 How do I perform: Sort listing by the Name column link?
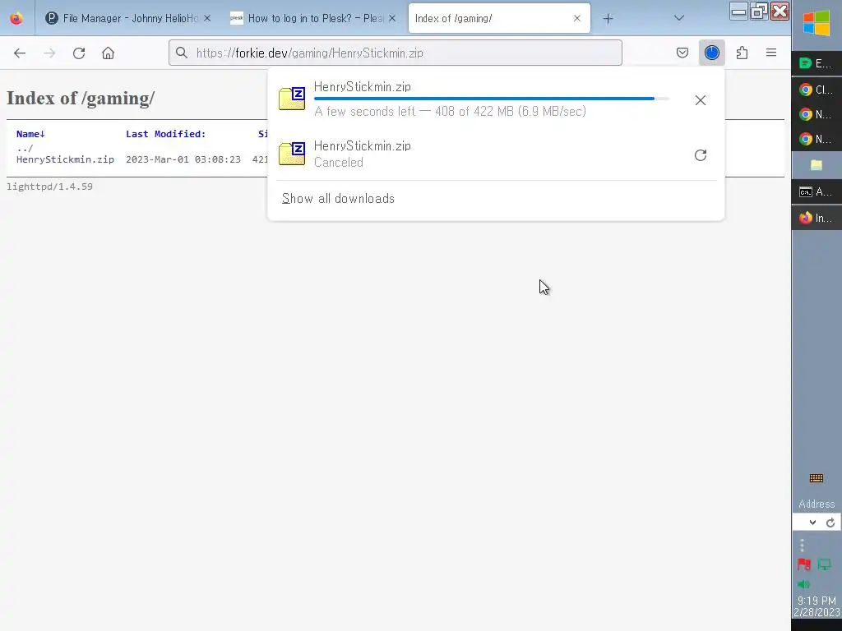tap(30, 134)
